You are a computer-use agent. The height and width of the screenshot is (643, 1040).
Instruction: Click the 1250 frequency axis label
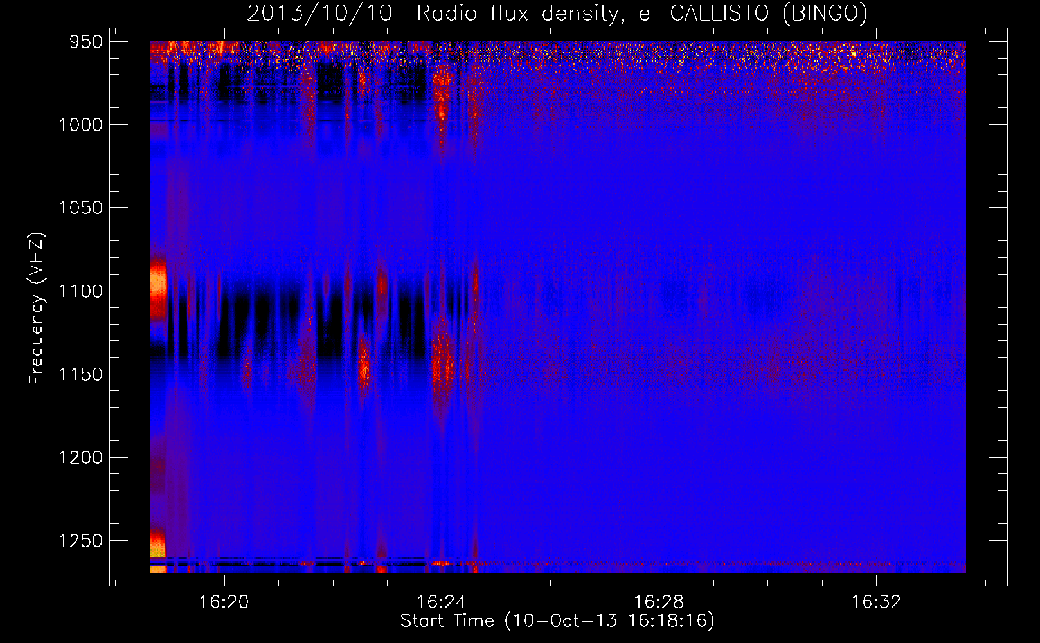click(x=80, y=541)
